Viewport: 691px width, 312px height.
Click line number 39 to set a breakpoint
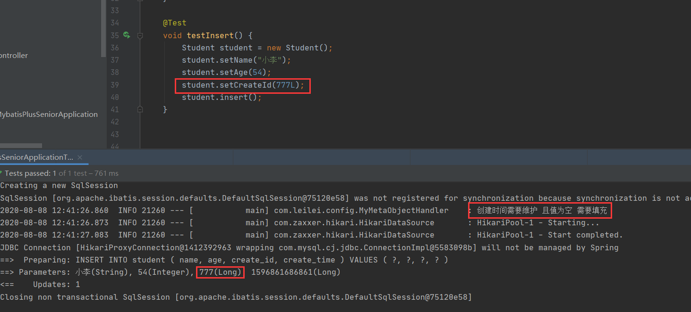pos(114,85)
